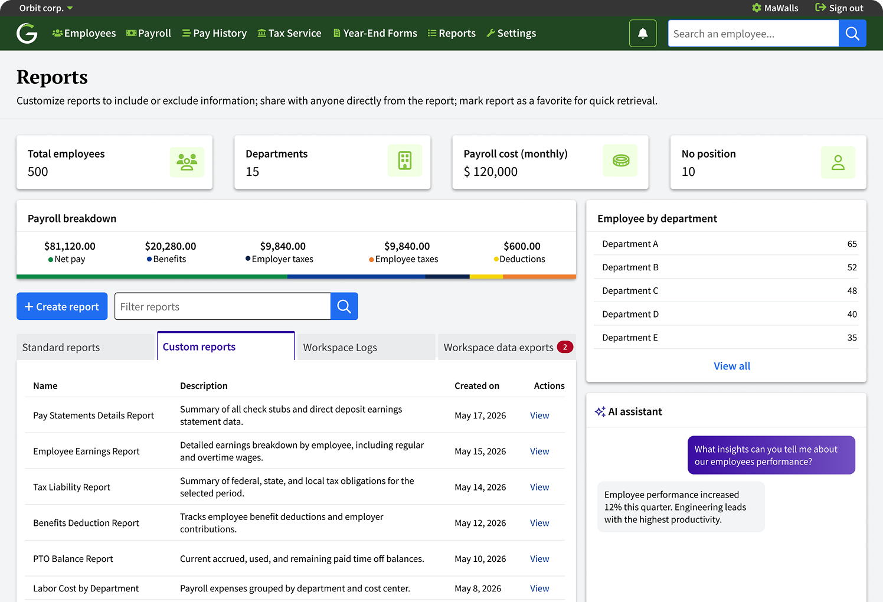Open the Year-End Forms menu

pos(375,34)
